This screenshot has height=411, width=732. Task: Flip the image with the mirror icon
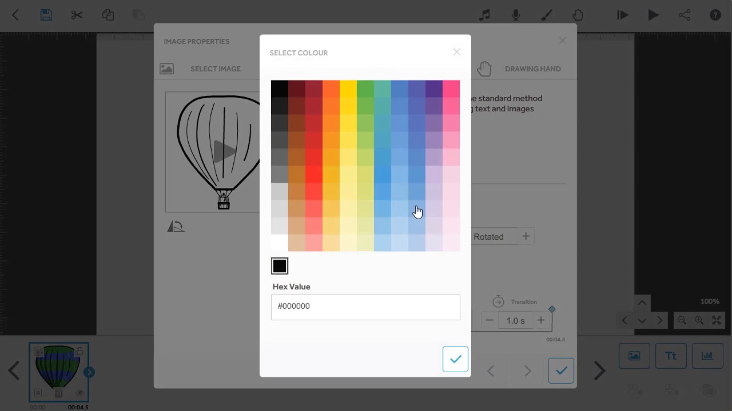coord(176,227)
